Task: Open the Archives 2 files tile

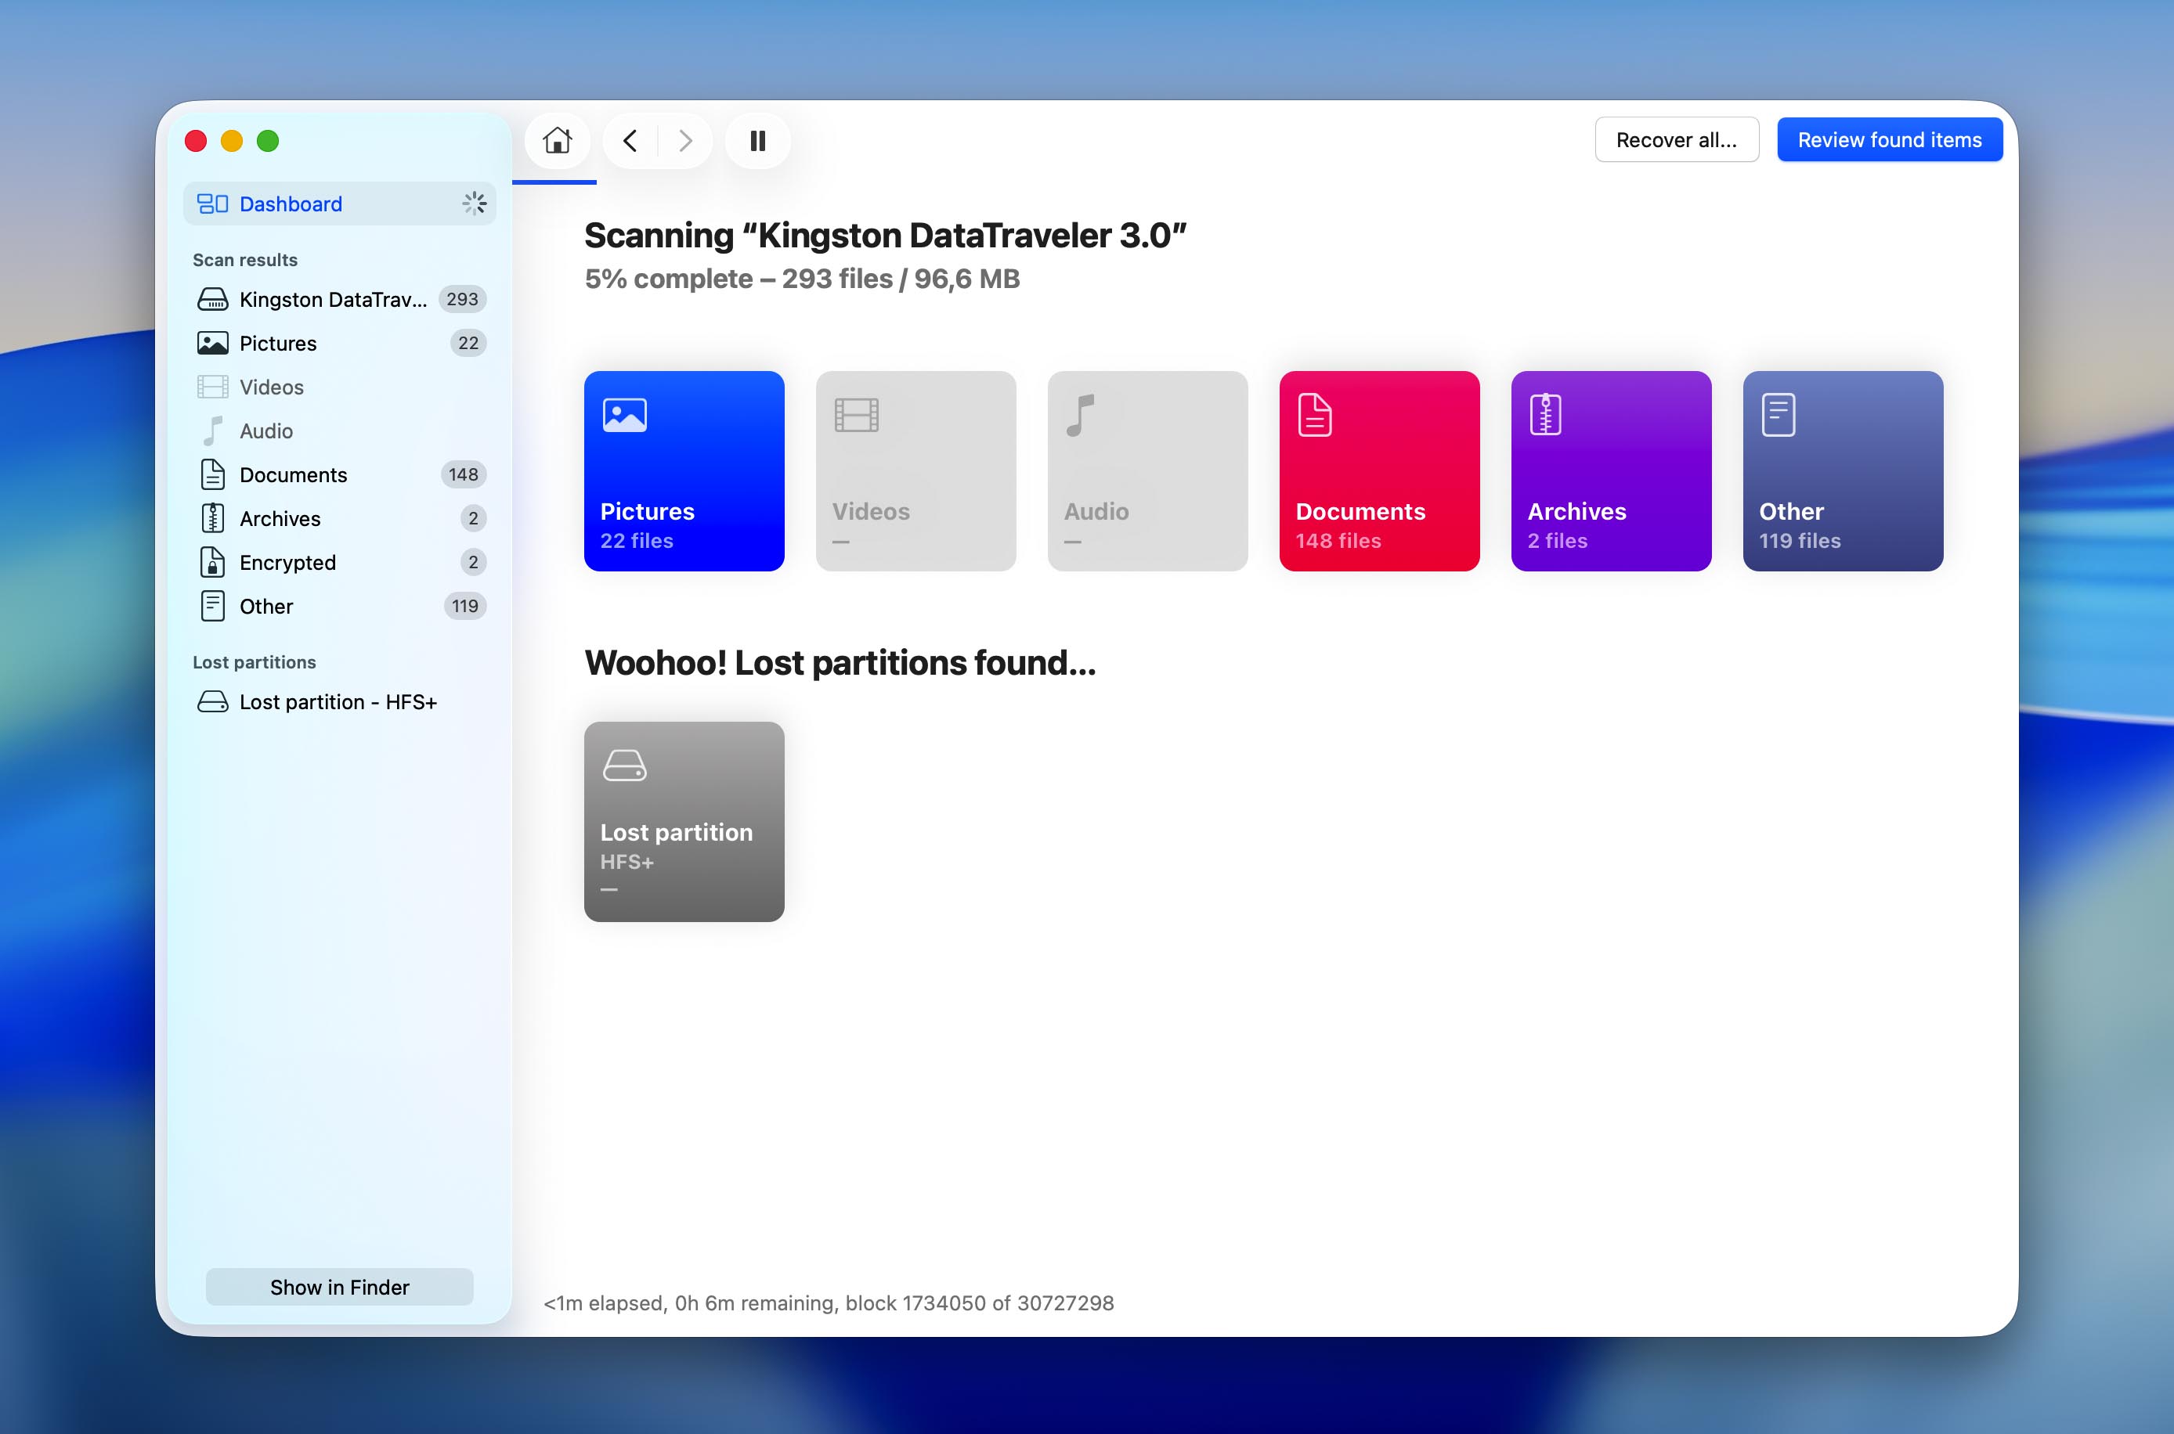Action: click(1611, 471)
